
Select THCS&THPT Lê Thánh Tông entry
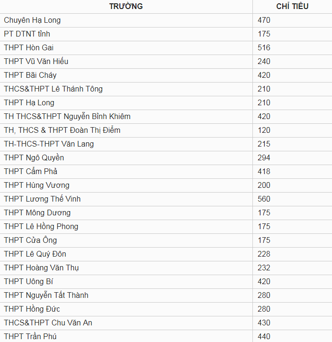click(54, 89)
